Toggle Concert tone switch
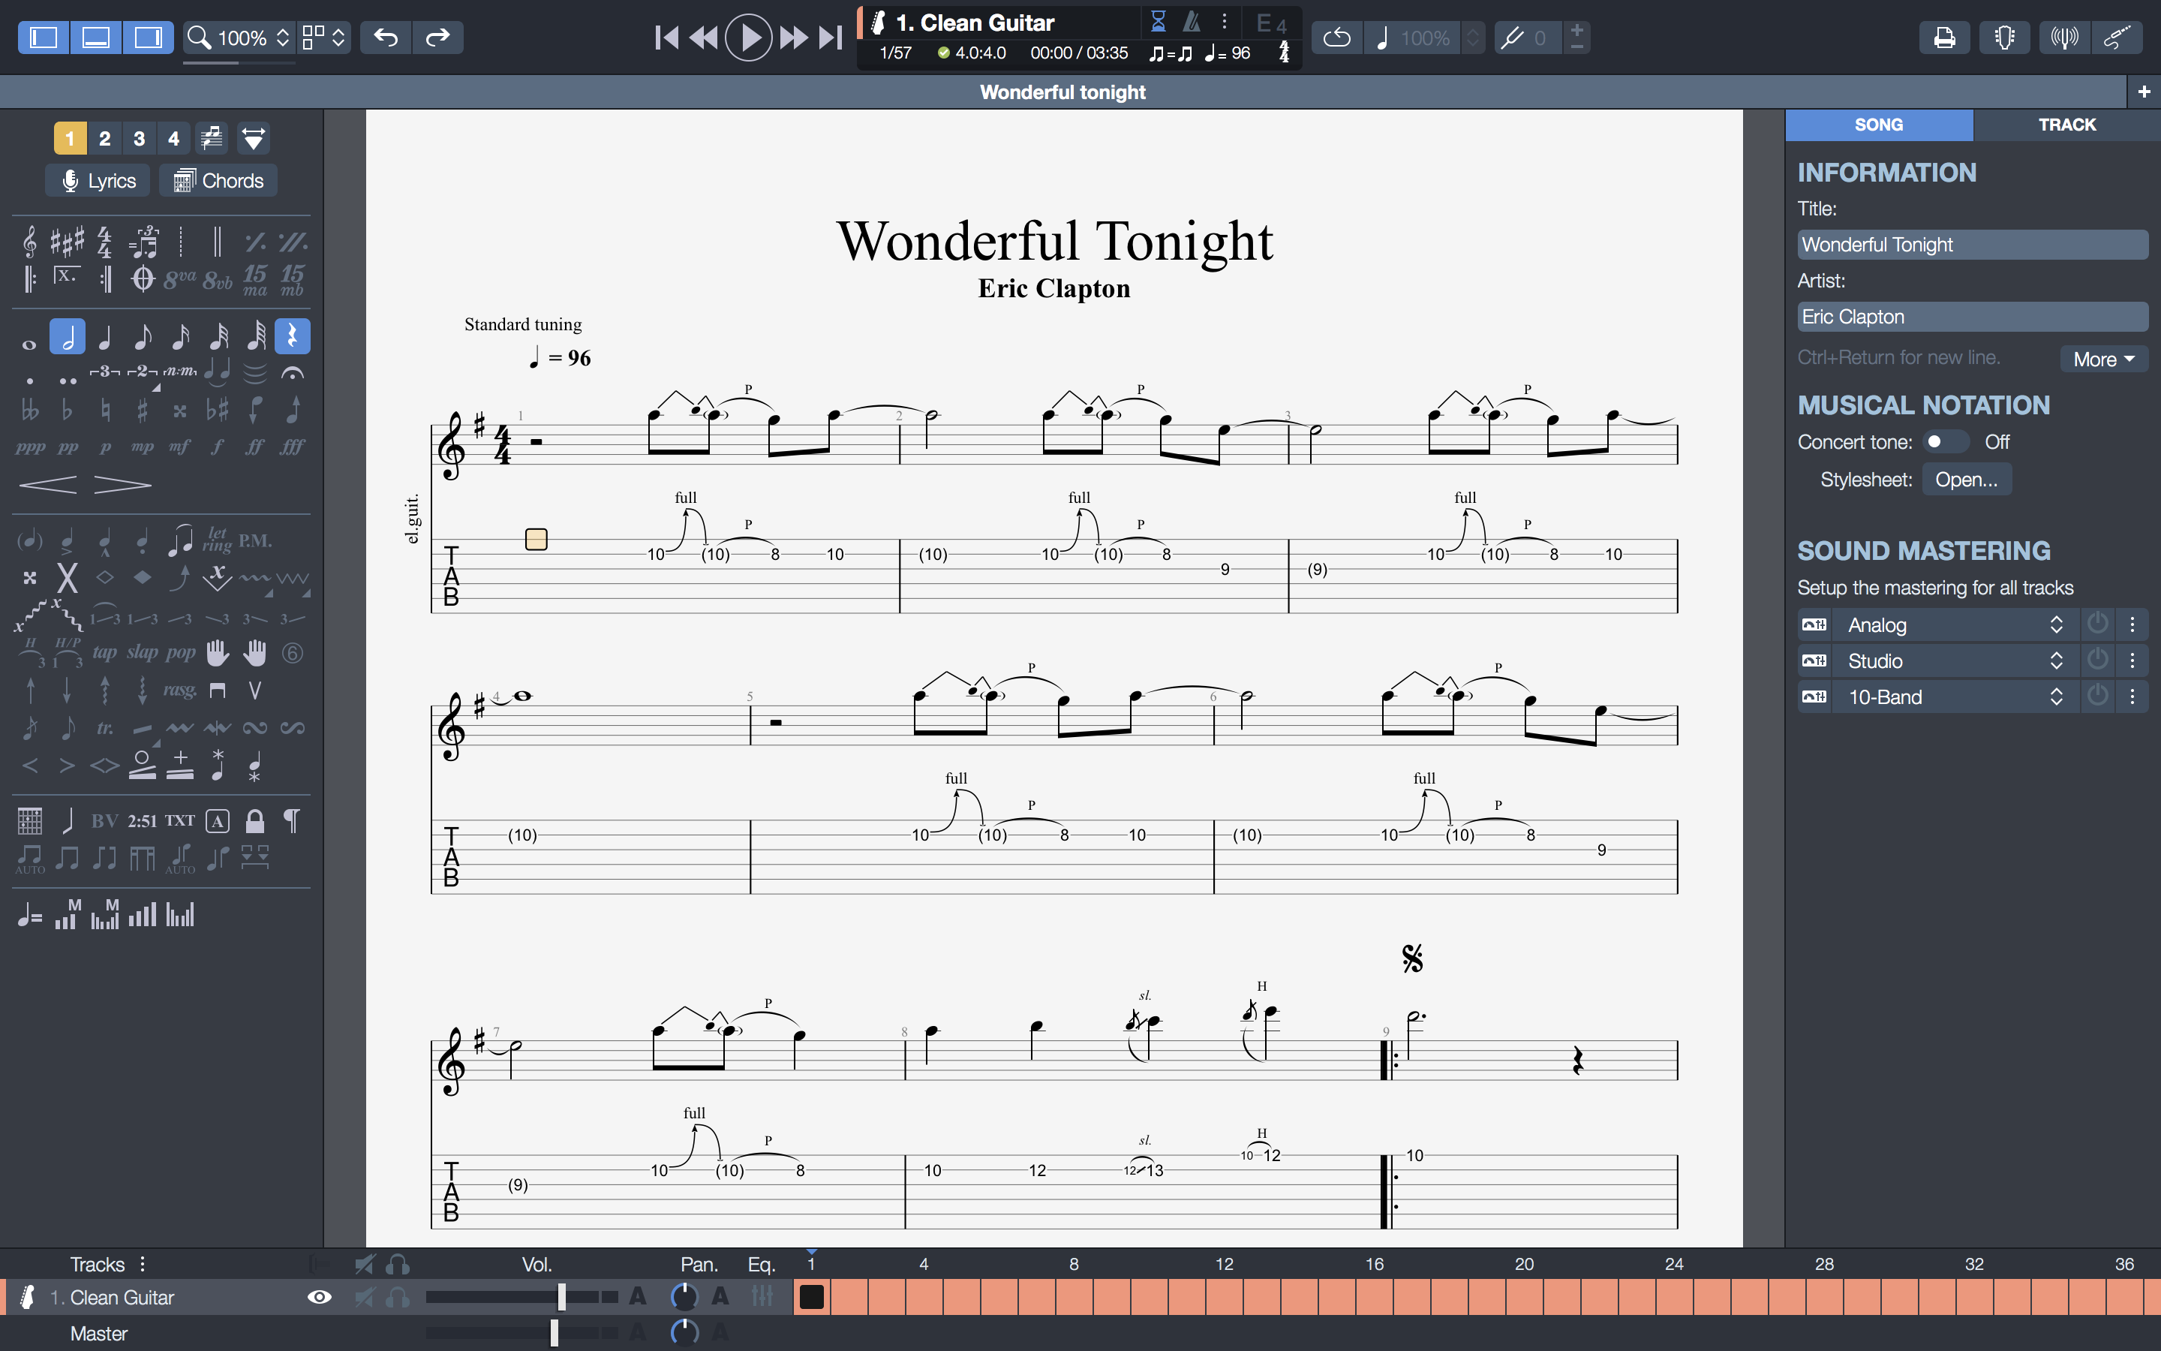The height and width of the screenshot is (1351, 2161). coord(1945,441)
